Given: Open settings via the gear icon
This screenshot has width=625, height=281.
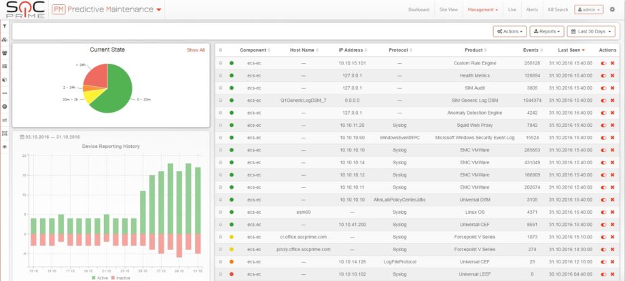Looking at the screenshot, I should pos(612,9).
